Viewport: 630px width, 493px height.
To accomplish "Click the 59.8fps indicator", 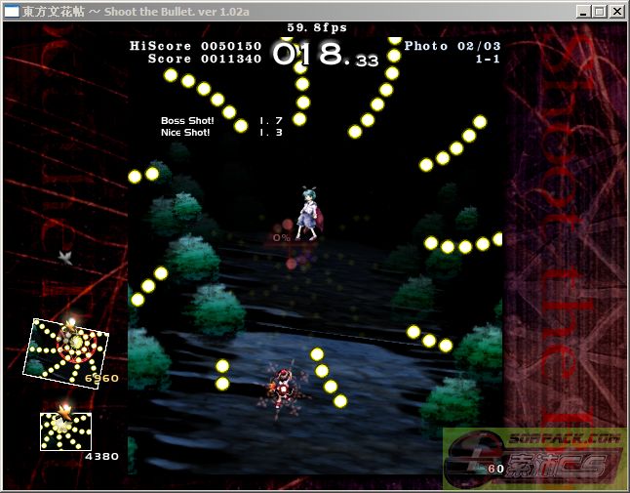I will click(x=317, y=27).
